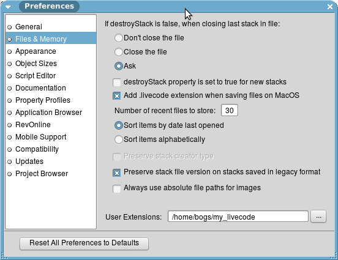
Task: Enable destroyStack property for new stacks
Action: (x=117, y=82)
